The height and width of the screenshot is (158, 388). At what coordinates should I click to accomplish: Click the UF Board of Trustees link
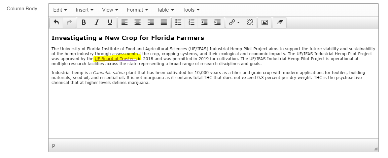pyautogui.click(x=115, y=59)
